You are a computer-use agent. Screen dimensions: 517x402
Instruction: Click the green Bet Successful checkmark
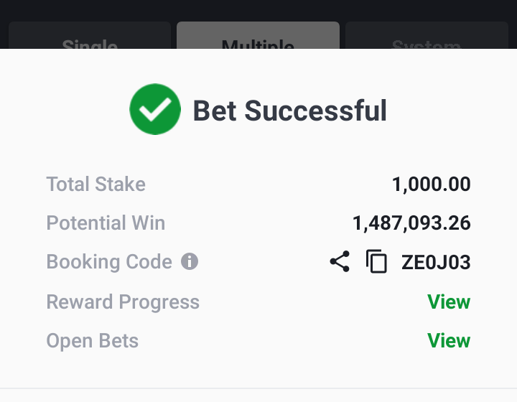coord(155,109)
